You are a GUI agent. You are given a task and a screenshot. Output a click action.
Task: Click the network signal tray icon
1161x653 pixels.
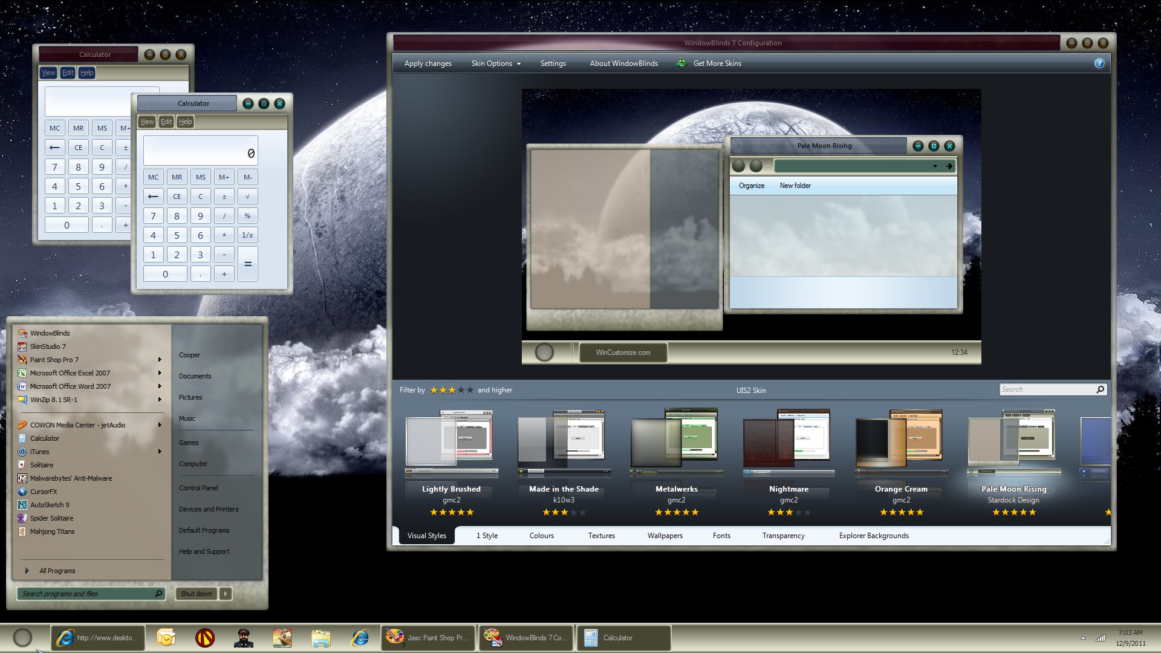1101,637
